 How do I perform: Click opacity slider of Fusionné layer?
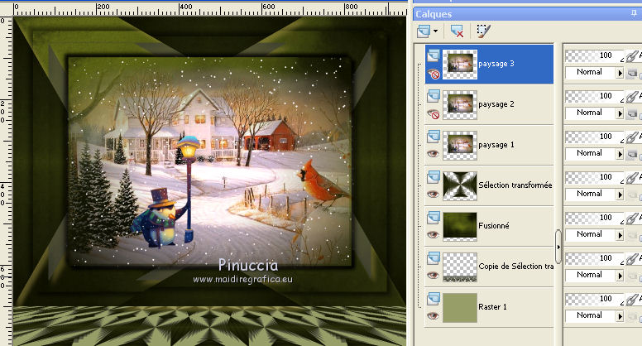tap(595, 218)
